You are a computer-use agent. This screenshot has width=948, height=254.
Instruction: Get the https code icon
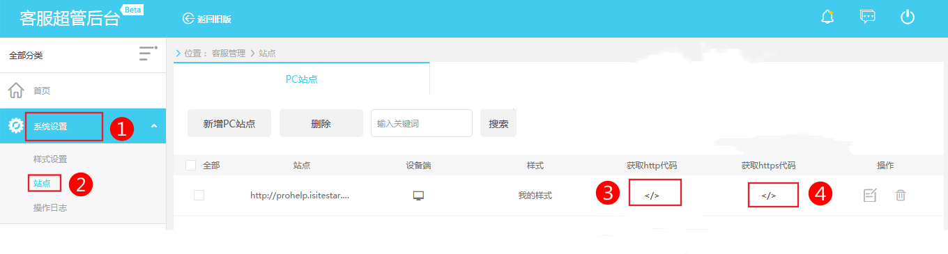(x=768, y=196)
